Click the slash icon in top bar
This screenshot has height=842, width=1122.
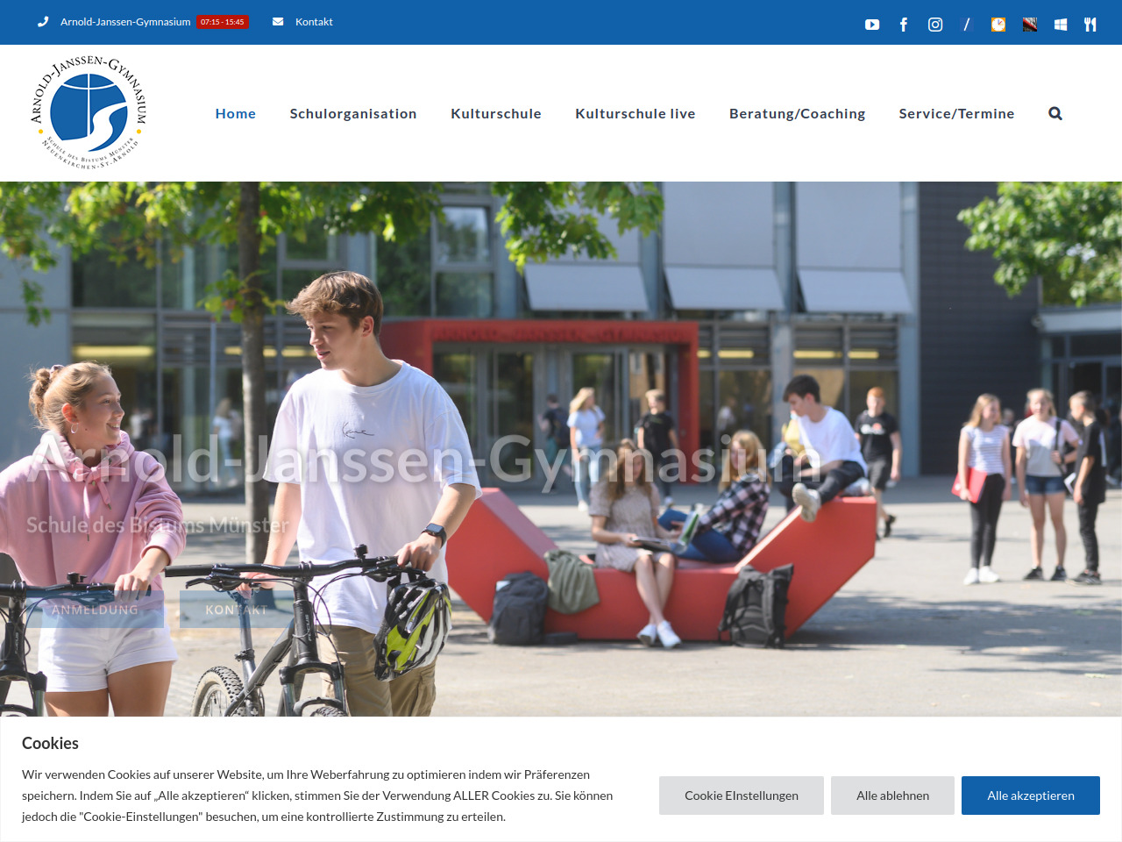pyautogui.click(x=967, y=25)
